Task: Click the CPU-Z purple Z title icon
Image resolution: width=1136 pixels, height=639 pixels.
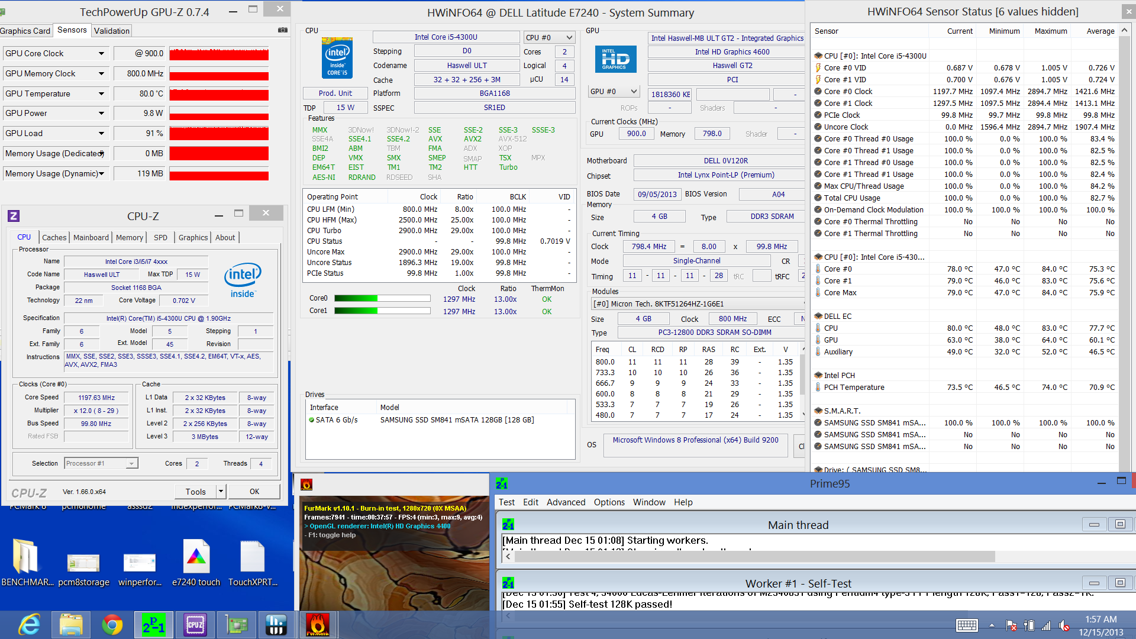Action: pos(14,216)
